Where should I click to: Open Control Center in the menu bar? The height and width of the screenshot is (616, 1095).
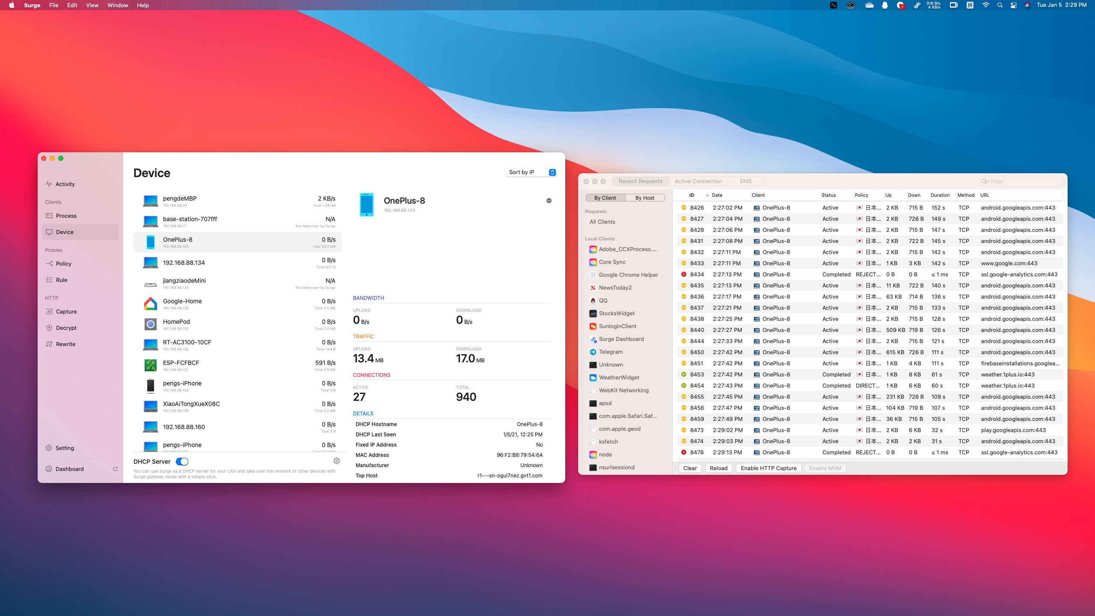click(1013, 5)
